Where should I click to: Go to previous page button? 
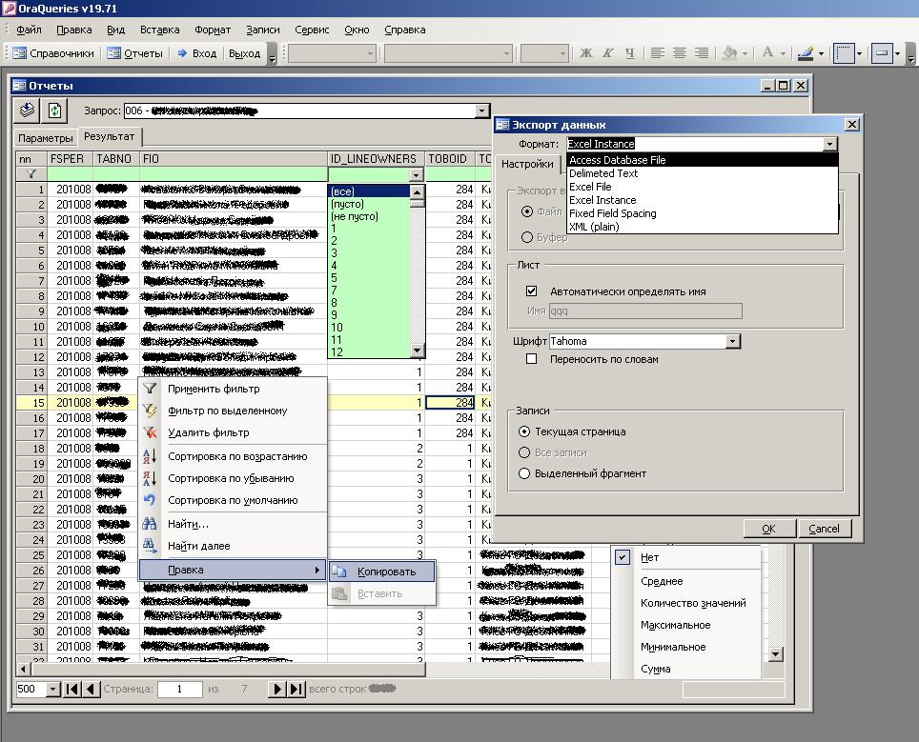point(90,689)
